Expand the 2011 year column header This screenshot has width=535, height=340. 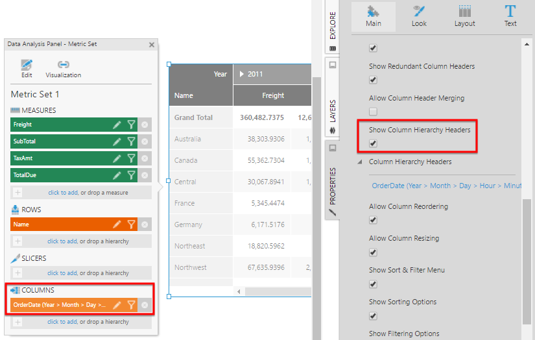click(x=242, y=74)
